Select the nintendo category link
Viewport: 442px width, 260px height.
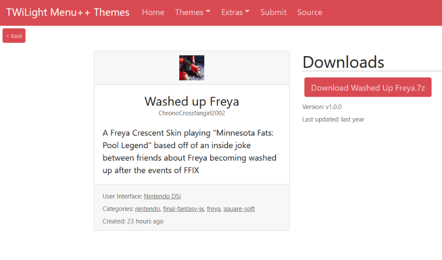148,209
